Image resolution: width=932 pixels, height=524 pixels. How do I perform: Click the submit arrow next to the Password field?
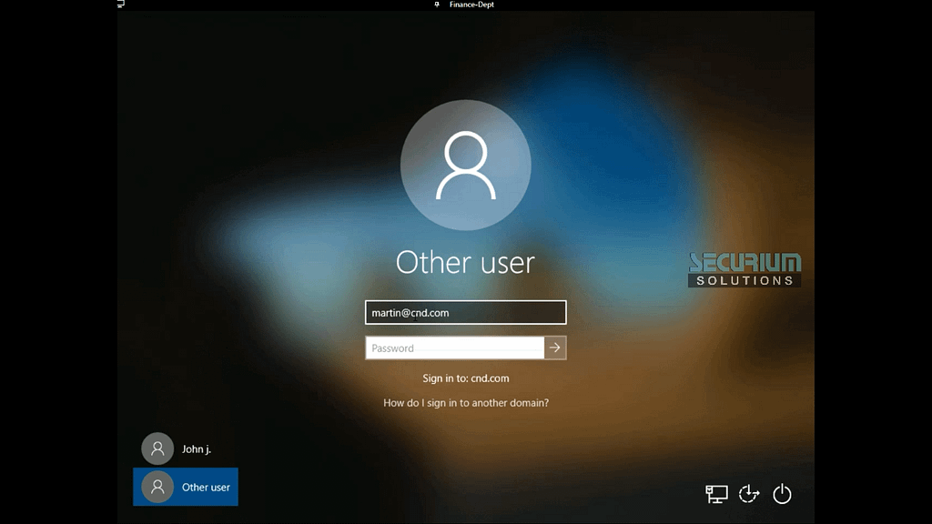click(555, 348)
